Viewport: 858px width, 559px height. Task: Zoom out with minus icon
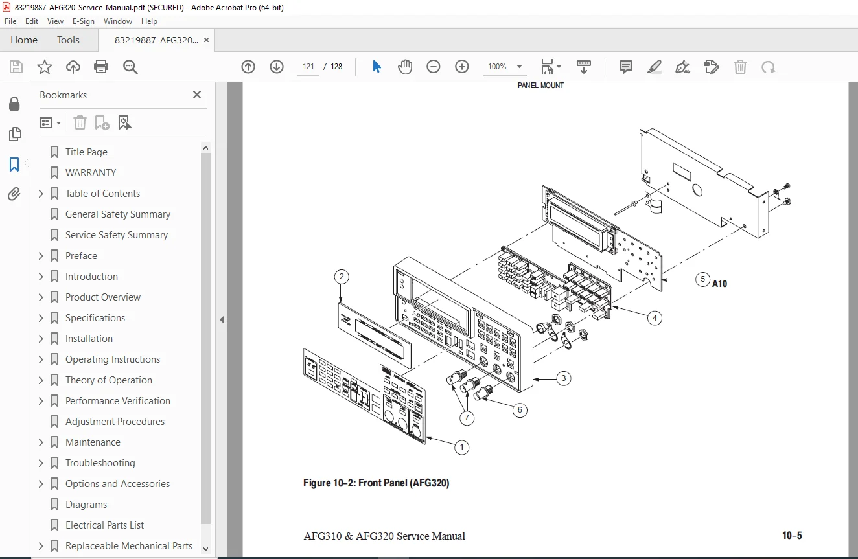click(434, 67)
